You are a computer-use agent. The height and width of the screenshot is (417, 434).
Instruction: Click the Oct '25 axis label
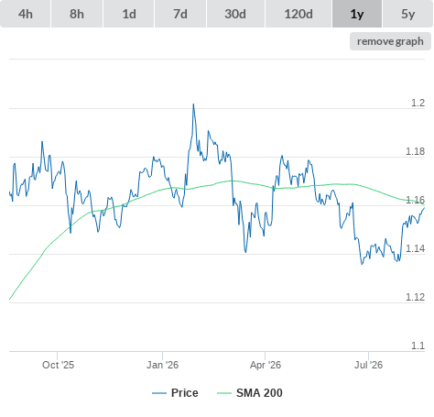coord(58,365)
